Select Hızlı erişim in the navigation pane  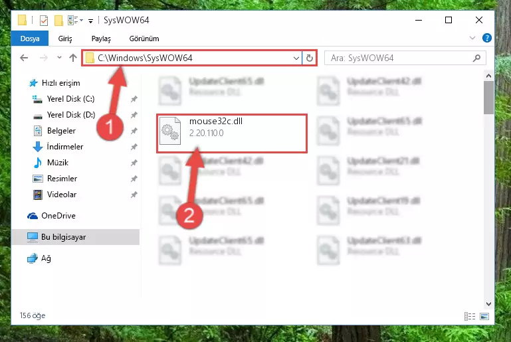click(x=60, y=83)
